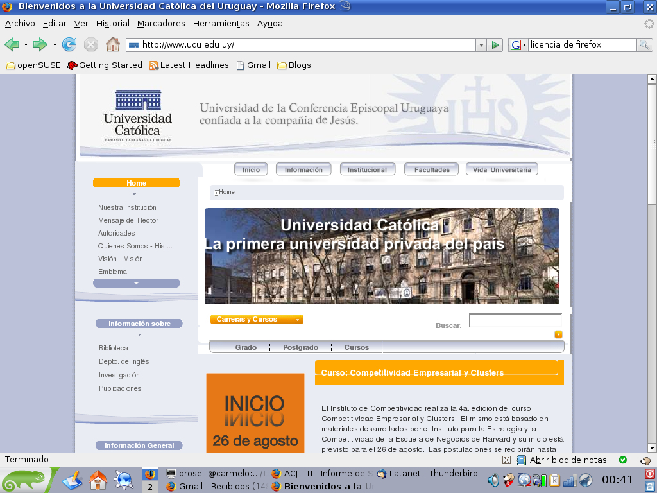
Task: Select the Cursos tab
Action: click(x=357, y=347)
